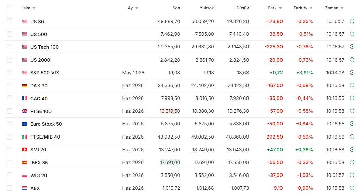Tick the select-all checkbox in the header

(9, 7)
